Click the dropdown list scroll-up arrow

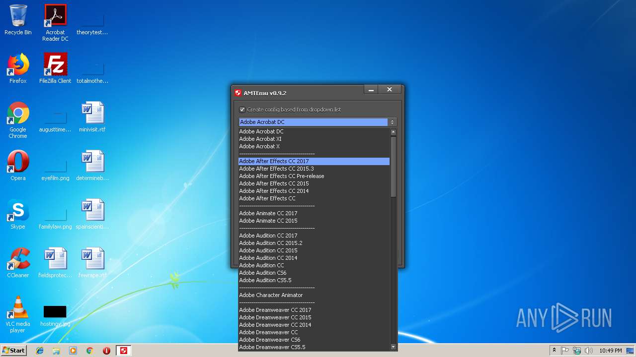(x=394, y=132)
